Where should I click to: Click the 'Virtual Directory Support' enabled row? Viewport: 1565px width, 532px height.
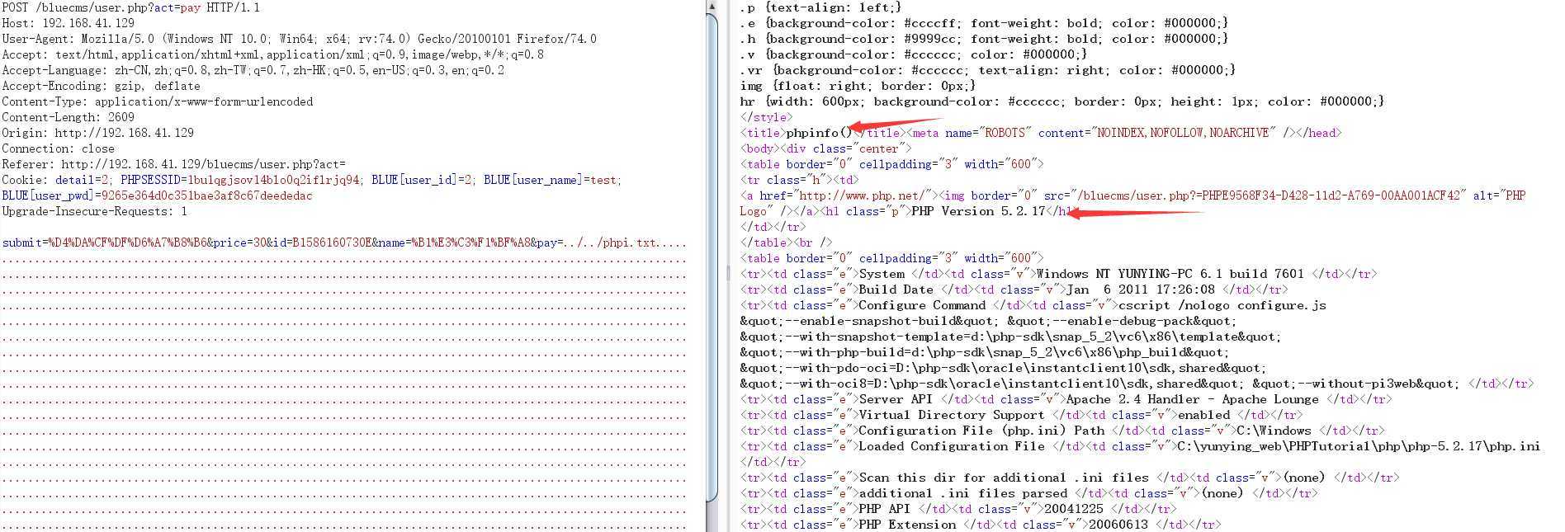point(1021,415)
